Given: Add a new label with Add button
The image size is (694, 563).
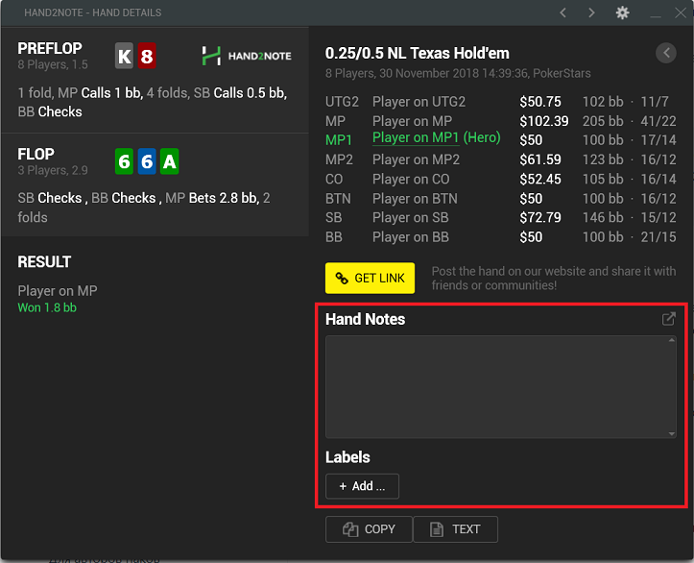Looking at the screenshot, I should pyautogui.click(x=362, y=486).
